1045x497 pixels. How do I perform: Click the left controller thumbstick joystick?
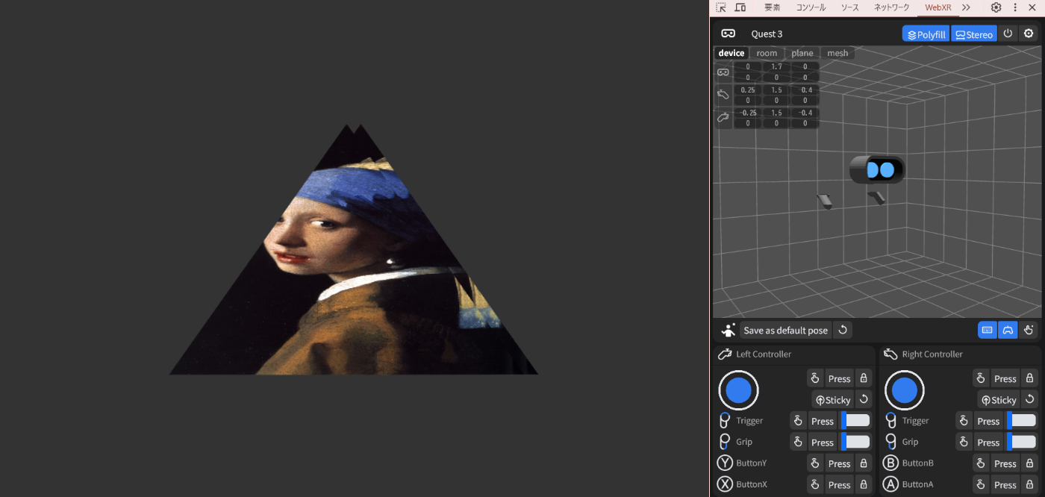[738, 390]
